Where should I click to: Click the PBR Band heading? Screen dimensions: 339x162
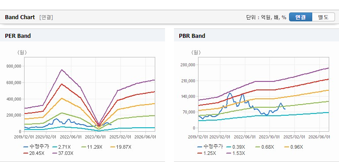192,36
